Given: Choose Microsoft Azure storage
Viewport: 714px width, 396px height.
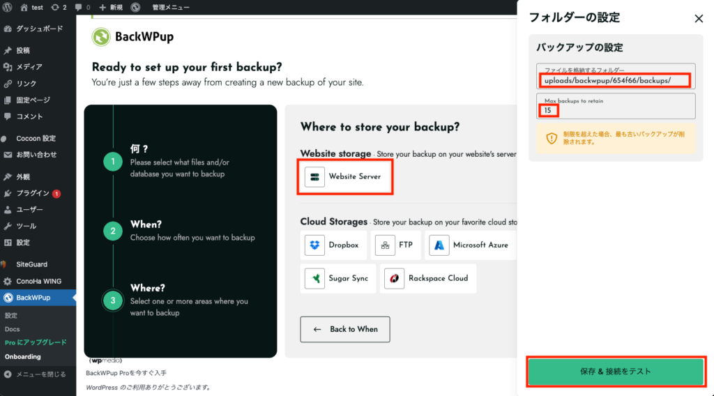Looking at the screenshot, I should coord(471,245).
